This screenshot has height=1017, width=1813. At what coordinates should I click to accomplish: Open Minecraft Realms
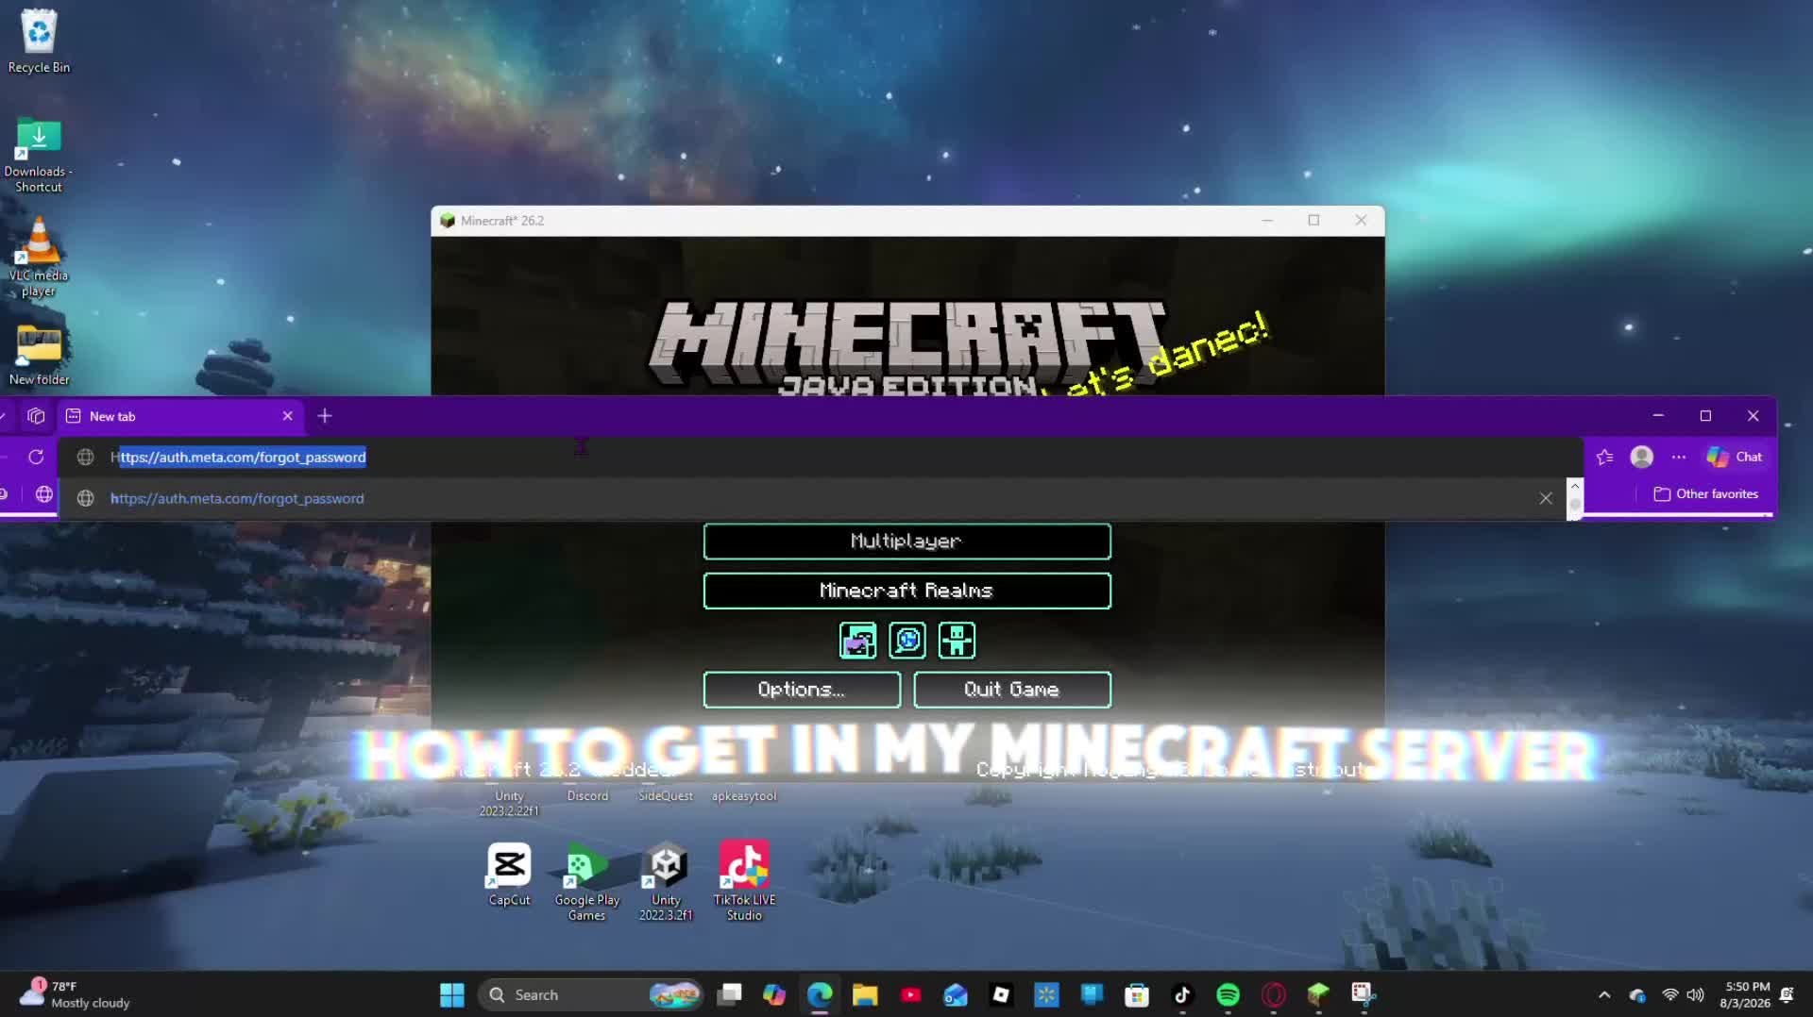tap(906, 591)
